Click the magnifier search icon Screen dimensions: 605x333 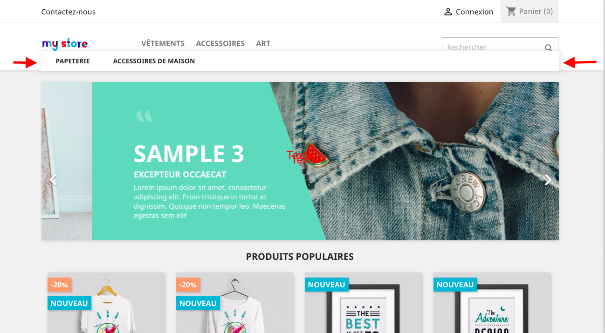(548, 47)
